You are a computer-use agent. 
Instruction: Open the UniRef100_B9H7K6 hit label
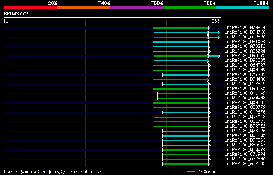245,32
